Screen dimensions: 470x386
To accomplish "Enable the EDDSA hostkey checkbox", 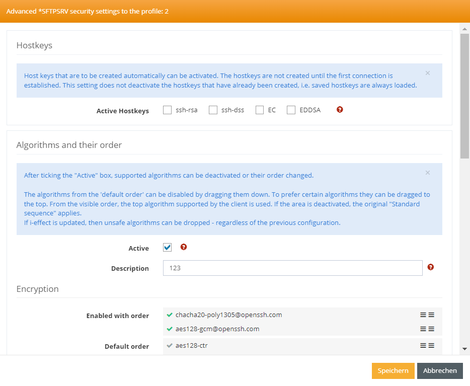I will pos(291,110).
